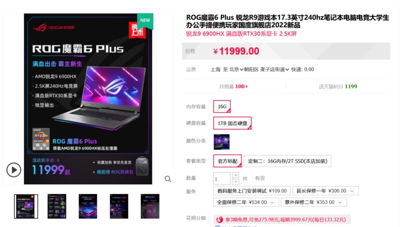The width and height of the screenshot is (408, 227).
Task: Select the 1TB 固态硬盘 option
Action: coord(232,123)
